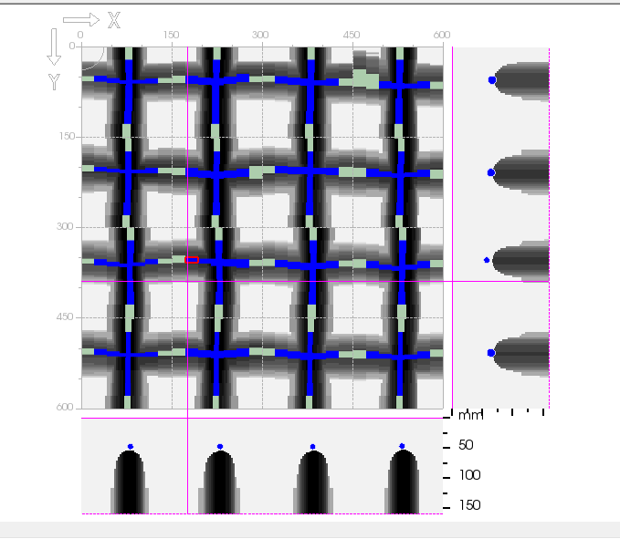Click the second blue dot in right profile
620x539 pixels.
(x=491, y=171)
